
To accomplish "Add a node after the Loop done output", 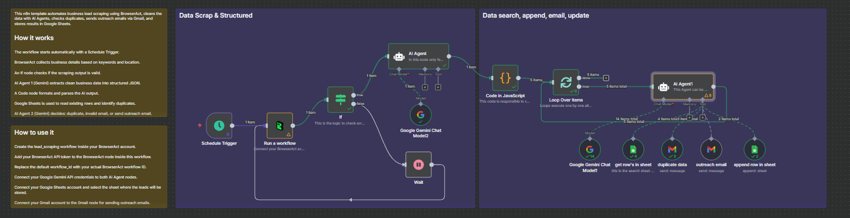I will [x=606, y=78].
